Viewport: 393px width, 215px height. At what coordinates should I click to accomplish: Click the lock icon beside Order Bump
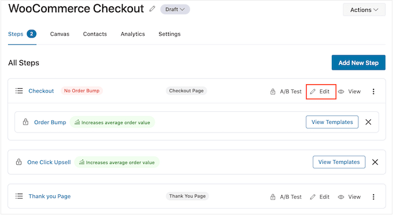(x=25, y=122)
